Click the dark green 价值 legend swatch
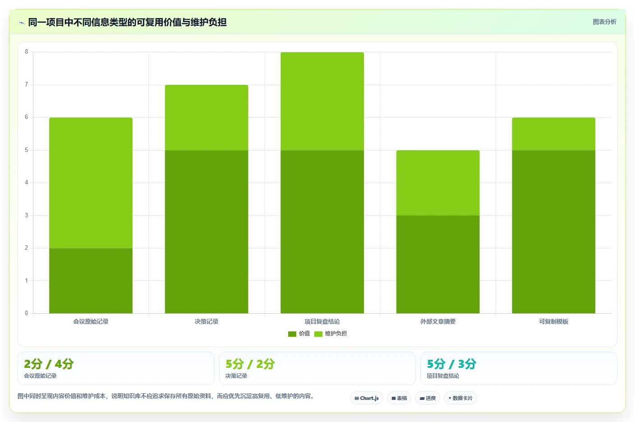Viewport: 635px width, 422px height. click(x=292, y=334)
